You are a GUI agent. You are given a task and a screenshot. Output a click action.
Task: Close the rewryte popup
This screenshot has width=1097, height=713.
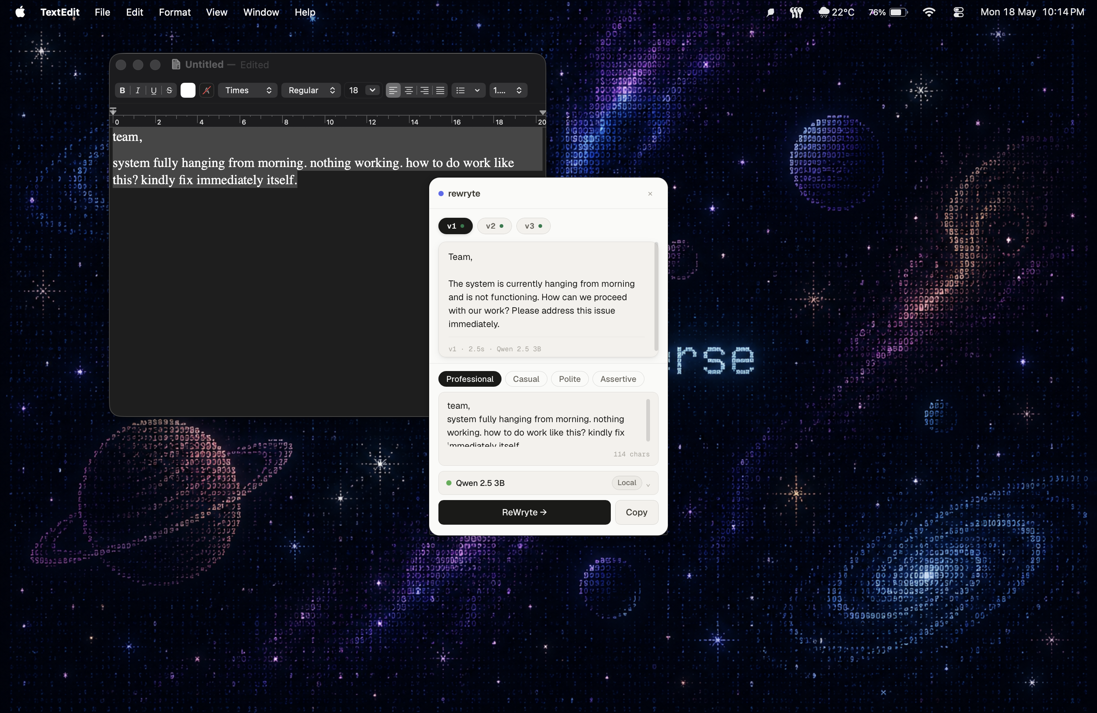tap(650, 194)
